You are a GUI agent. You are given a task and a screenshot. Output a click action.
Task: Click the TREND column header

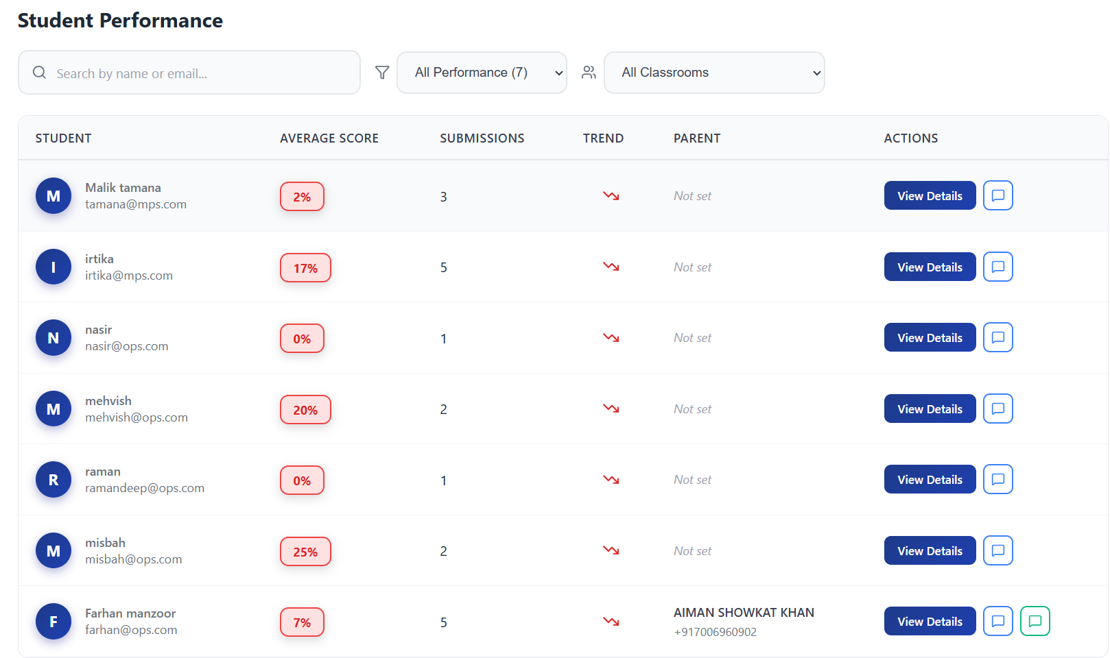click(604, 138)
